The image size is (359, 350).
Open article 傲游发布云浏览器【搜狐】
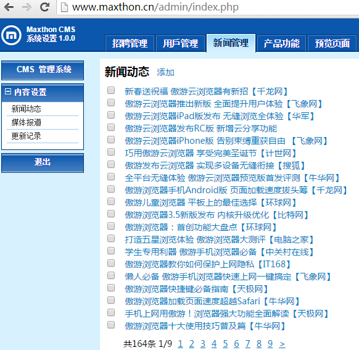215,165
